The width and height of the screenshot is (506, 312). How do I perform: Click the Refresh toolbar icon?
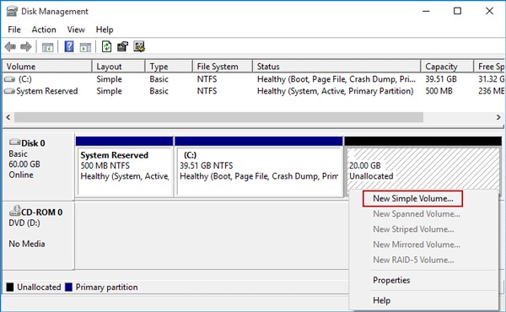tap(106, 46)
